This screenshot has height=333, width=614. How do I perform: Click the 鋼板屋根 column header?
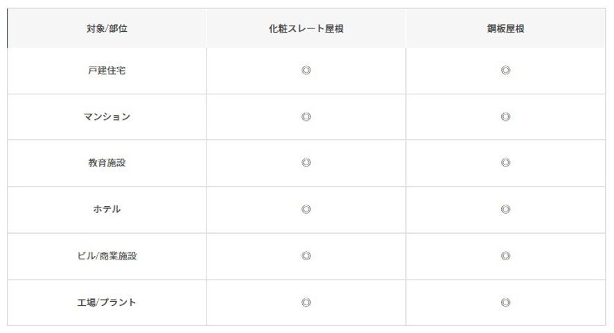pos(505,28)
